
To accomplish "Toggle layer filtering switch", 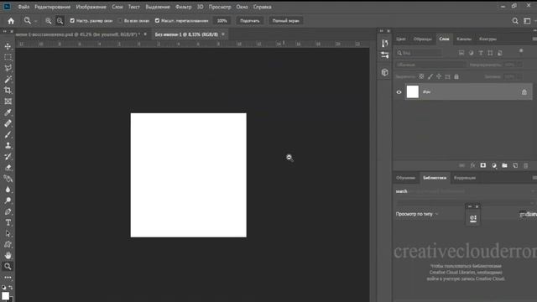I will 521,52.
